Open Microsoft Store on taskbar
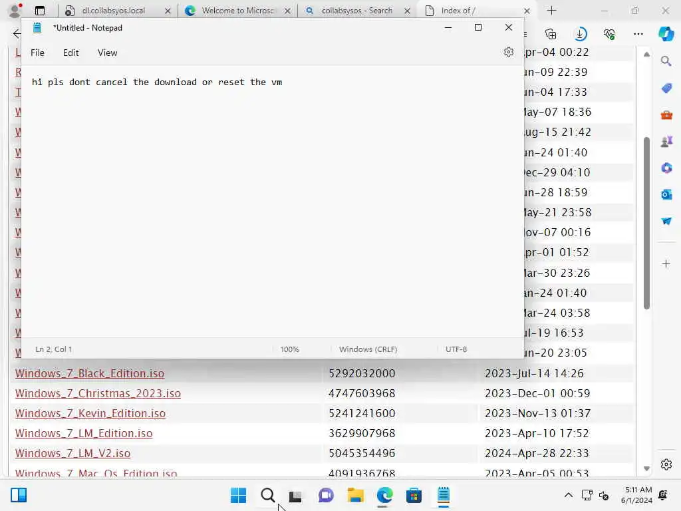Screen dimensions: 681x511 tap(414, 495)
